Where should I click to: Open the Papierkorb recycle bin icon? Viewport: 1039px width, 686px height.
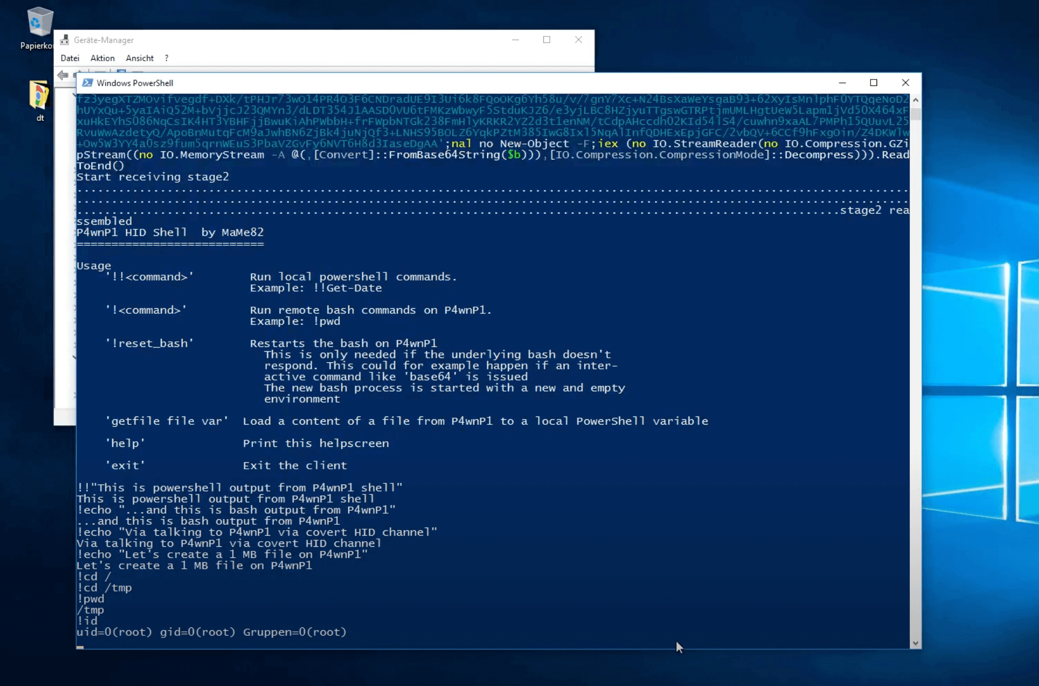click(x=40, y=22)
